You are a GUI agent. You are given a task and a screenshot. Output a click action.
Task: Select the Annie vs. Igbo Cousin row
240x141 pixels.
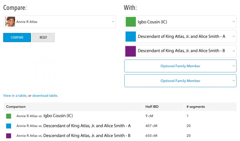120,116
